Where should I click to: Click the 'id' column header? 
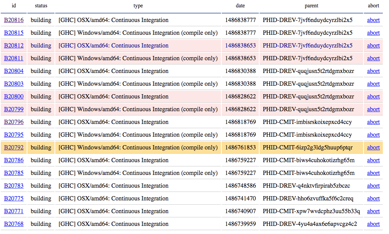(x=14, y=6)
